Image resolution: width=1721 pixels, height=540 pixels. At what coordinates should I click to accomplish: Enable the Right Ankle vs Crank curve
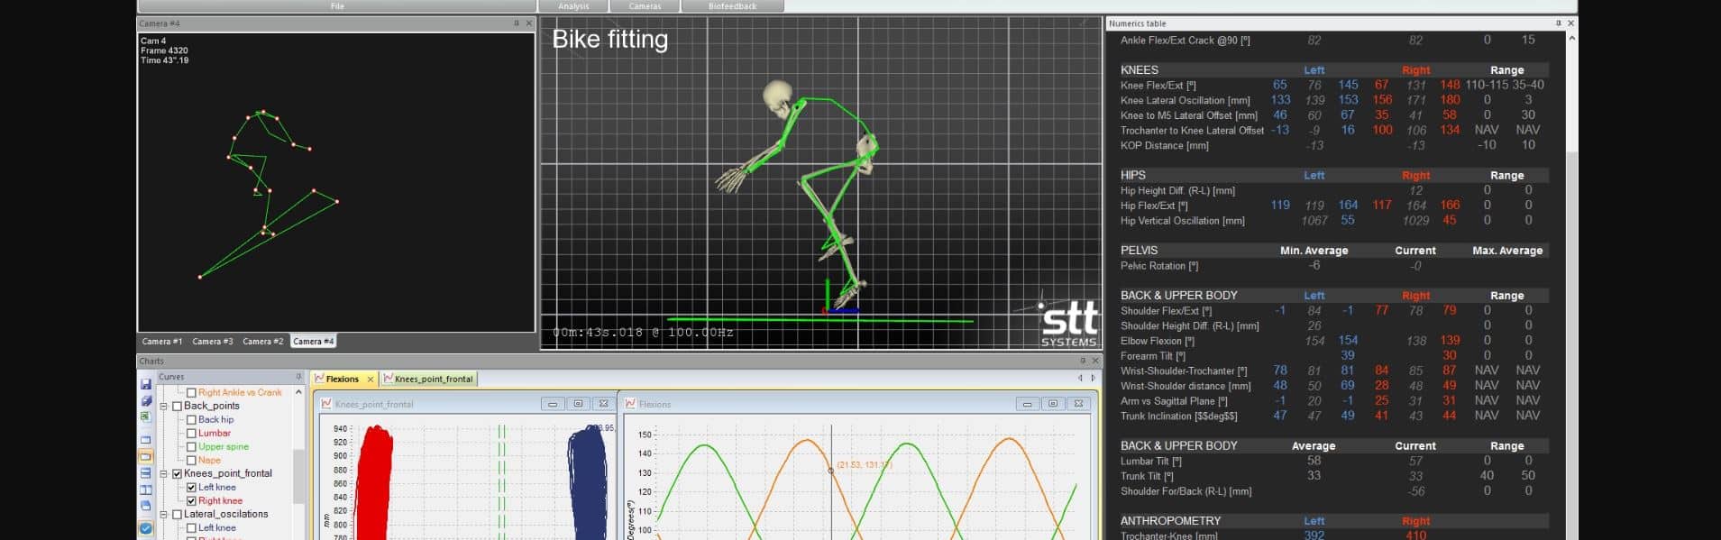point(191,392)
